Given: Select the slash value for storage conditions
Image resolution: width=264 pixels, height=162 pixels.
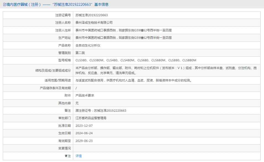Looking at the screenshot, I should click(76, 88).
